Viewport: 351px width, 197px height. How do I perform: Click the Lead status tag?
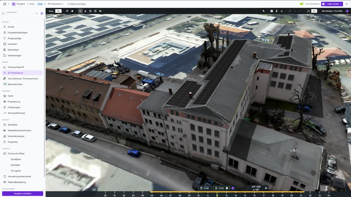click(40, 4)
